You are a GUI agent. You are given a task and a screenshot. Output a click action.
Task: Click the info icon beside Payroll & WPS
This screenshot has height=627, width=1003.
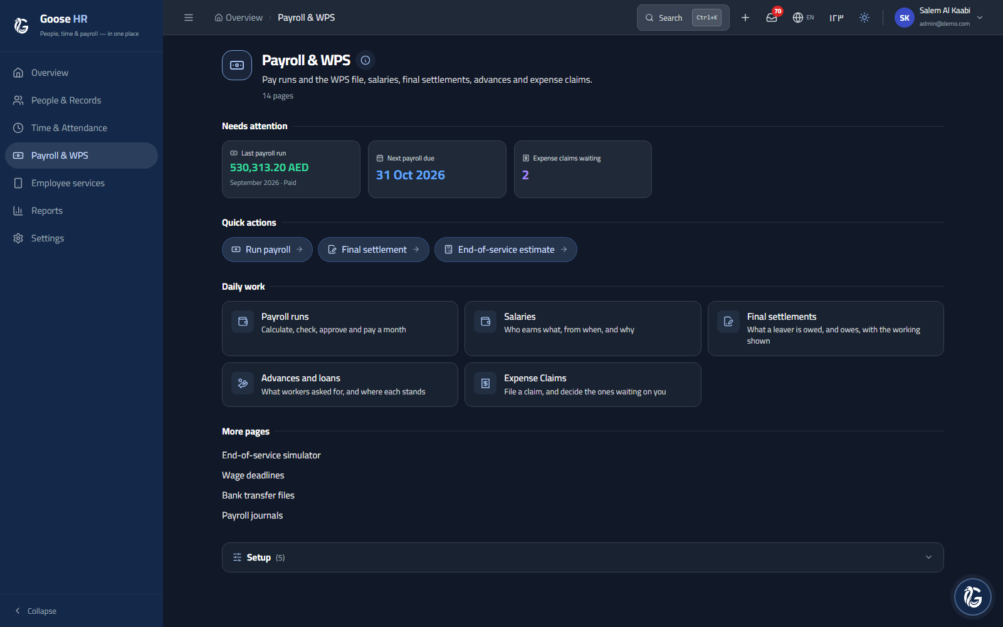(365, 60)
